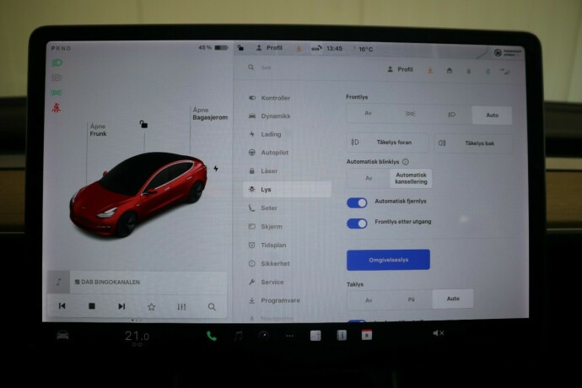Skip to previous station
Image resolution: width=582 pixels, height=388 pixels.
tap(62, 306)
